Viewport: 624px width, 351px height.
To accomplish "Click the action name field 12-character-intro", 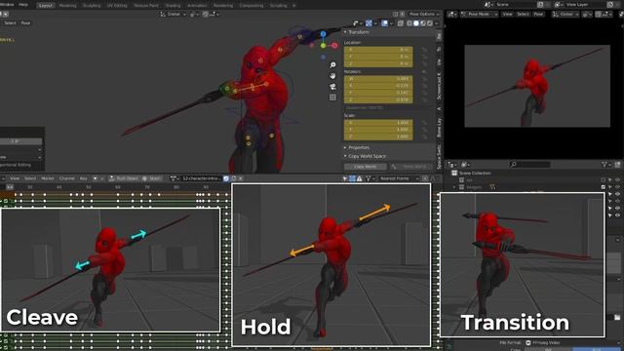I will click(x=202, y=178).
